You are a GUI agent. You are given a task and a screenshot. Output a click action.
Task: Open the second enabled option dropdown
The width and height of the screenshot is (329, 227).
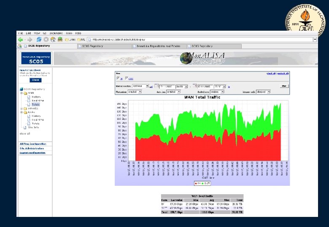click(x=173, y=92)
